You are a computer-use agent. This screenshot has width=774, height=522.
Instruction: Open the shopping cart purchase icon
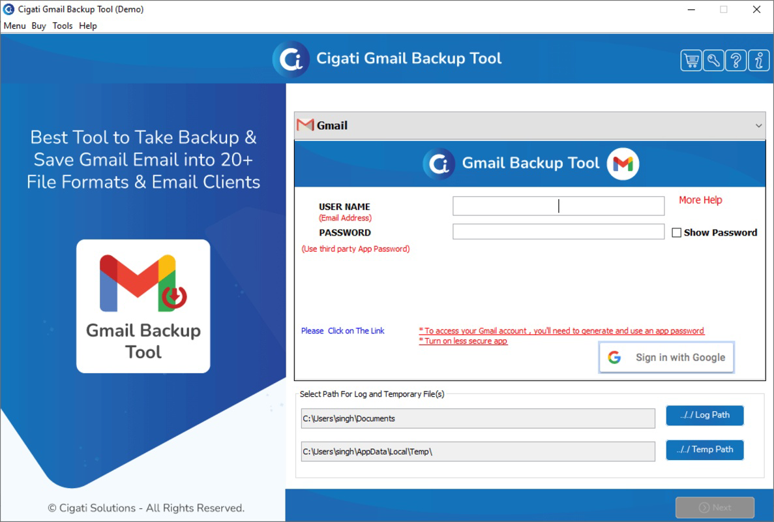pos(691,60)
